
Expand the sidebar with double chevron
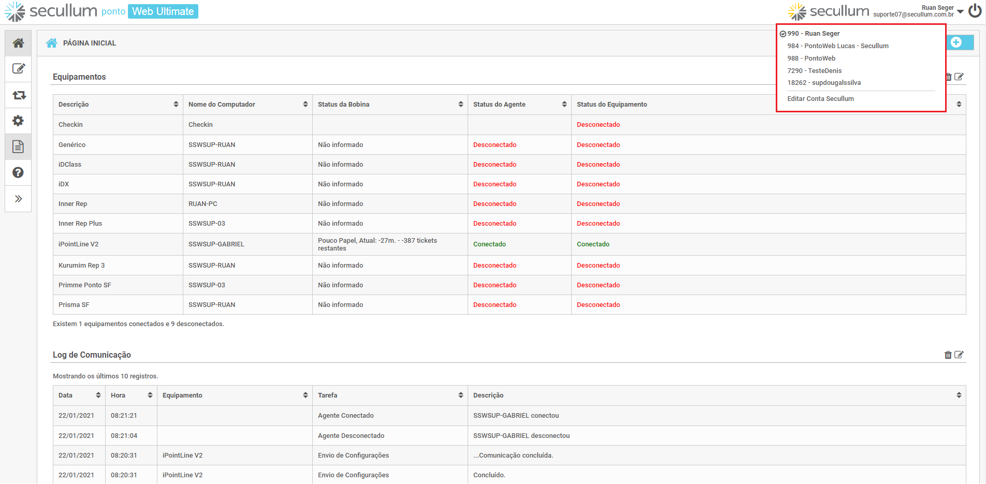point(18,199)
